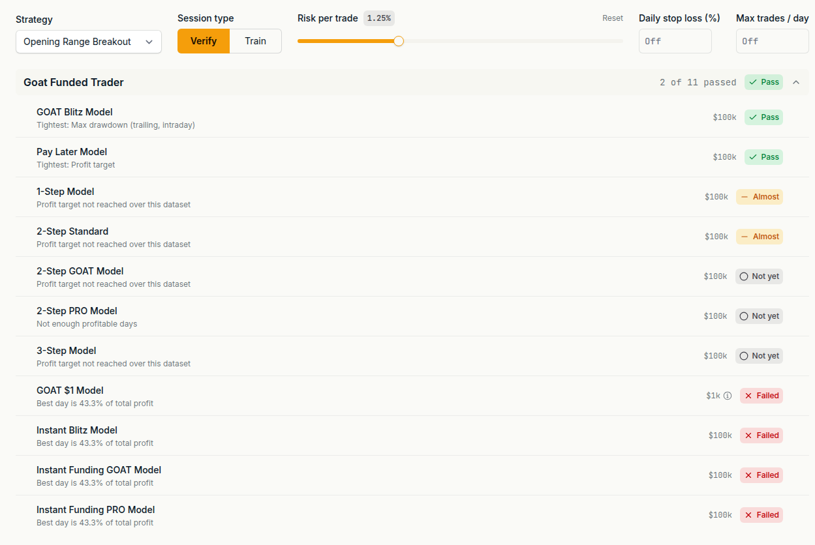815x545 pixels.
Task: Click info icon beside GOAT $1 Model $1k
Action: pos(728,396)
